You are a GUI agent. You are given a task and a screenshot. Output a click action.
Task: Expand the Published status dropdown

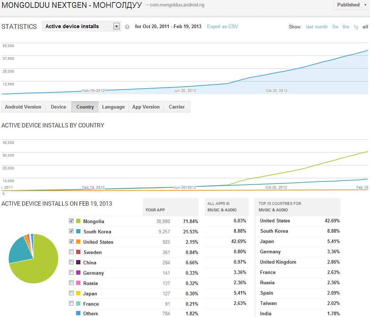[x=351, y=5]
